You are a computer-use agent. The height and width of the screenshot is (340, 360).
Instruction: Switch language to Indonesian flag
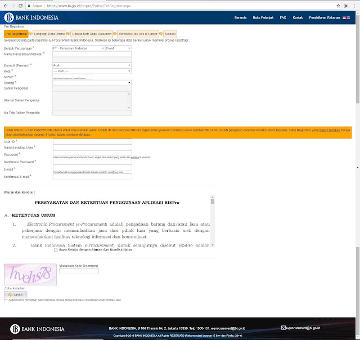pyautogui.click(x=344, y=17)
